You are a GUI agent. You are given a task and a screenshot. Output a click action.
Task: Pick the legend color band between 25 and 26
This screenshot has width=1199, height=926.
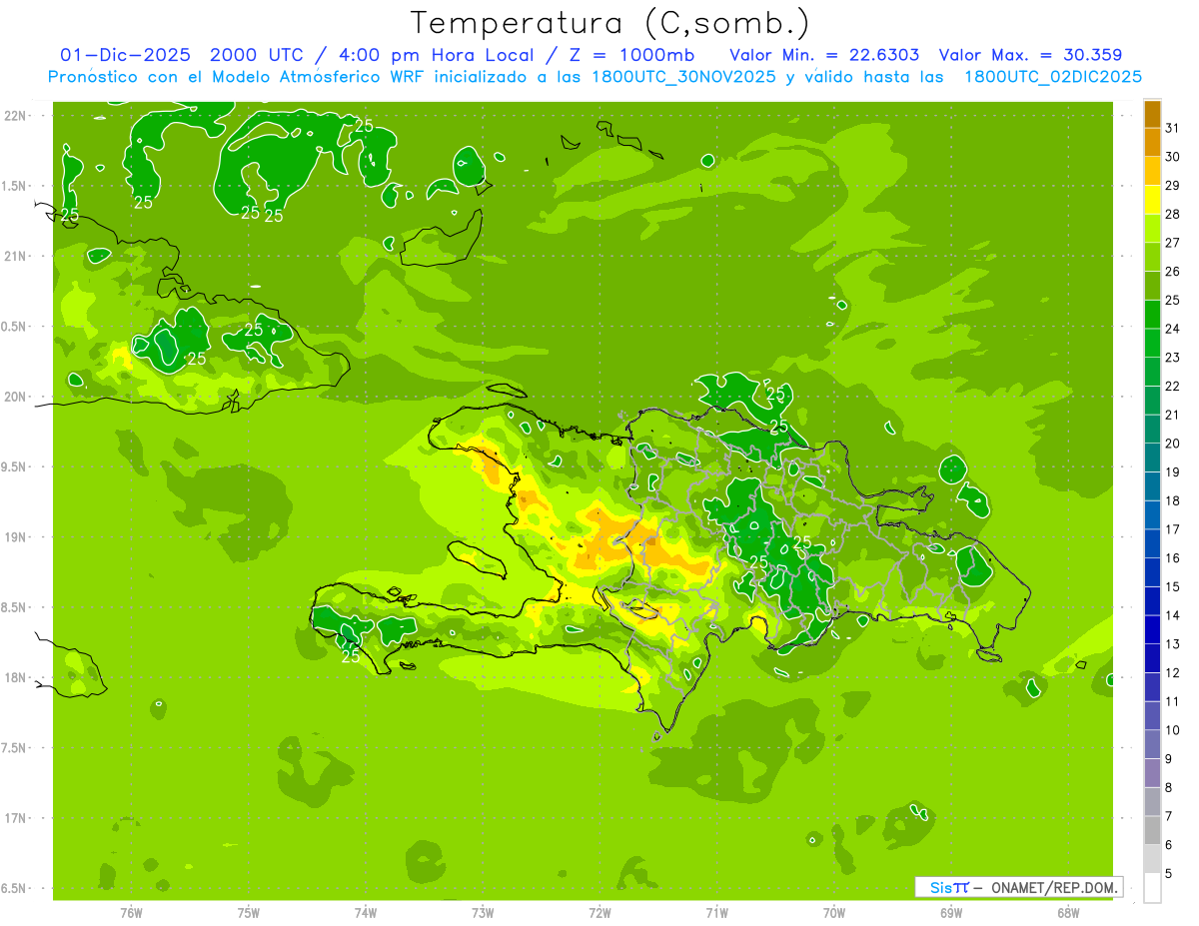coord(1152,286)
